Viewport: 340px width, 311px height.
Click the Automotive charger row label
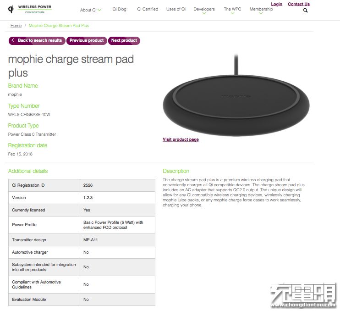[30, 252]
